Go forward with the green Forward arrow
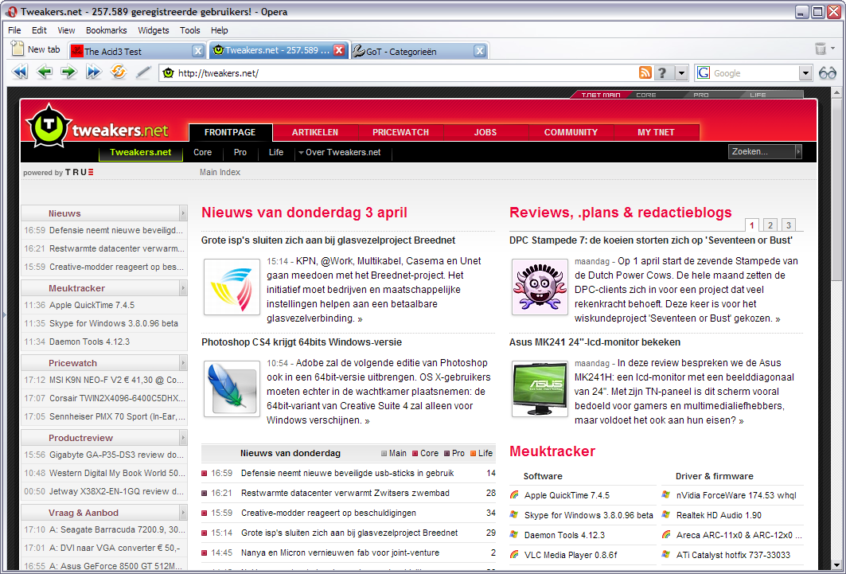Viewport: 846px width, 574px height. (69, 72)
